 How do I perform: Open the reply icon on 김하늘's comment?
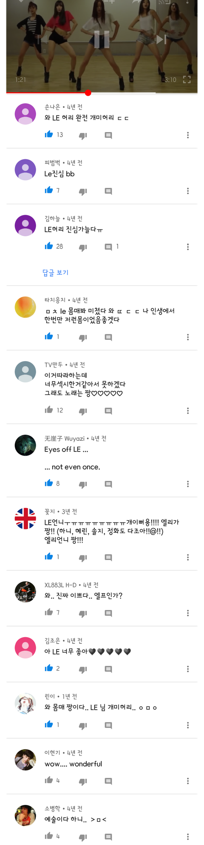108,247
